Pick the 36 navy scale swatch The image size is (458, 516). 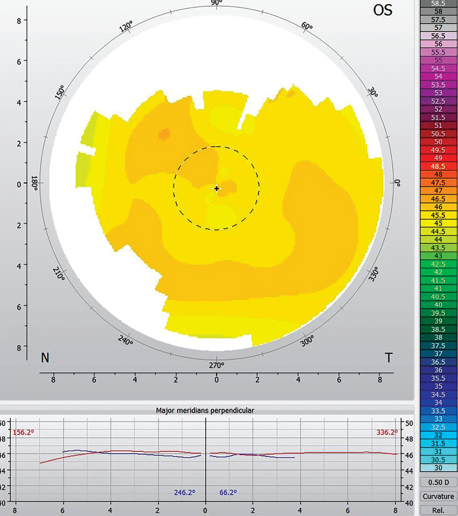point(438,370)
